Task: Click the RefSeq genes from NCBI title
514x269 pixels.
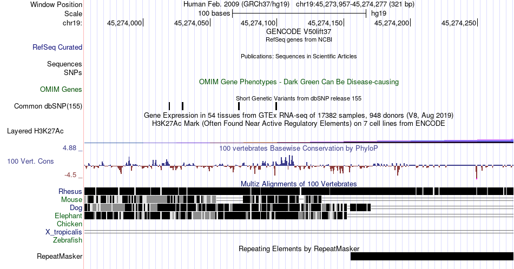Action: [x=299, y=39]
